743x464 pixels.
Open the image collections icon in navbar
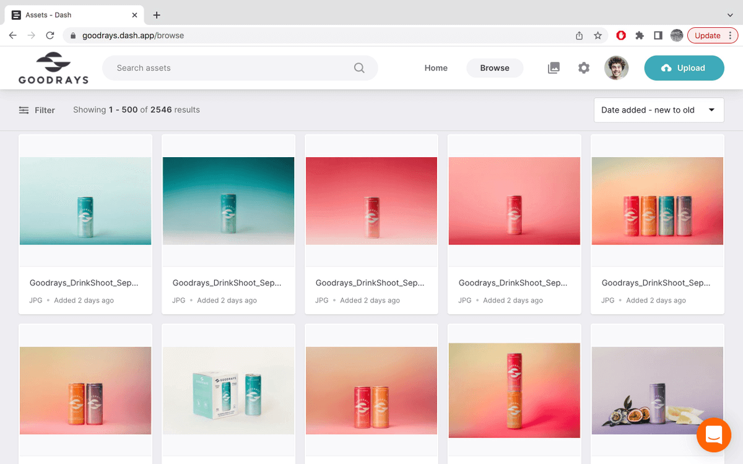[553, 68]
